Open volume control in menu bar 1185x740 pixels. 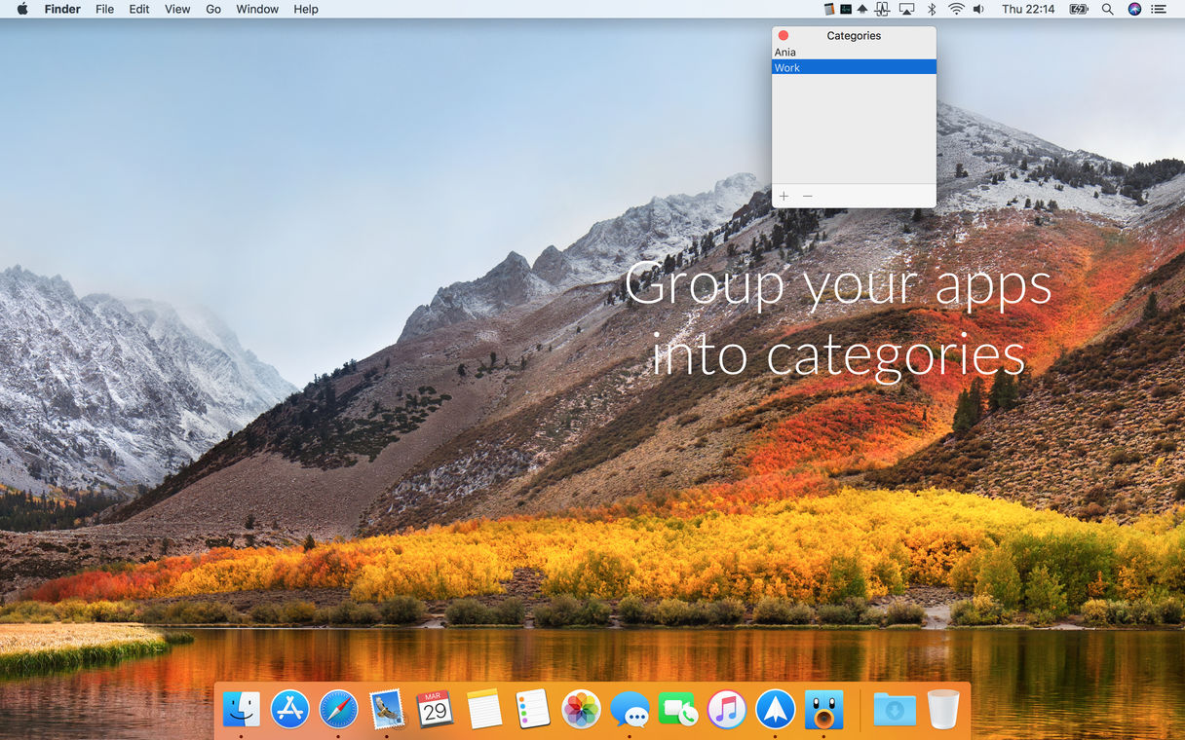(x=978, y=9)
